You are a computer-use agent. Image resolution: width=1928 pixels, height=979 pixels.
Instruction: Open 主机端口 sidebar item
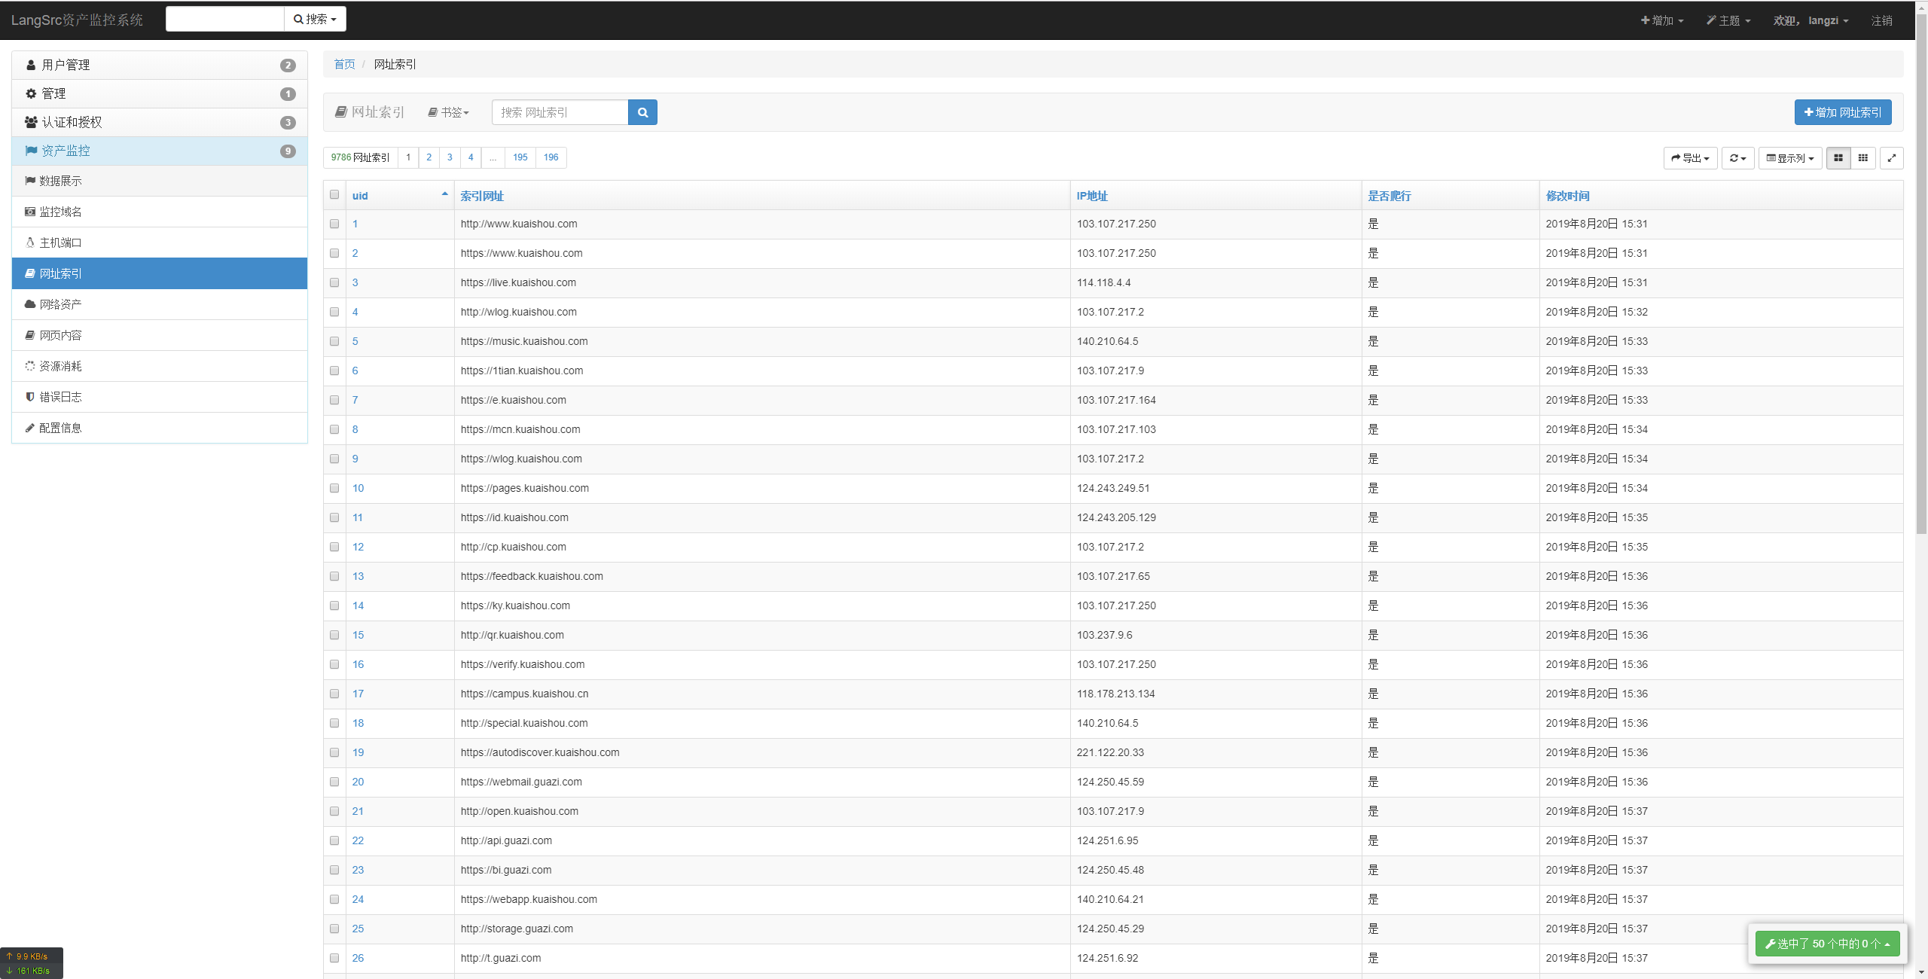click(x=60, y=242)
